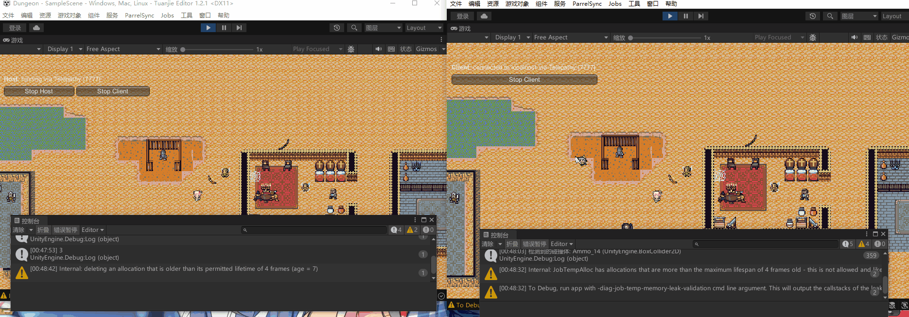909x317 pixels.
Task: Adjust 缩放 scale slider in left Game view
Action: (218, 50)
